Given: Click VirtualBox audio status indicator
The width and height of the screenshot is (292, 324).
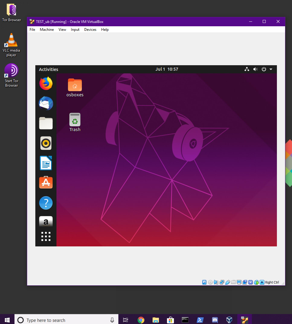Looking at the screenshot, I should click(216, 282).
